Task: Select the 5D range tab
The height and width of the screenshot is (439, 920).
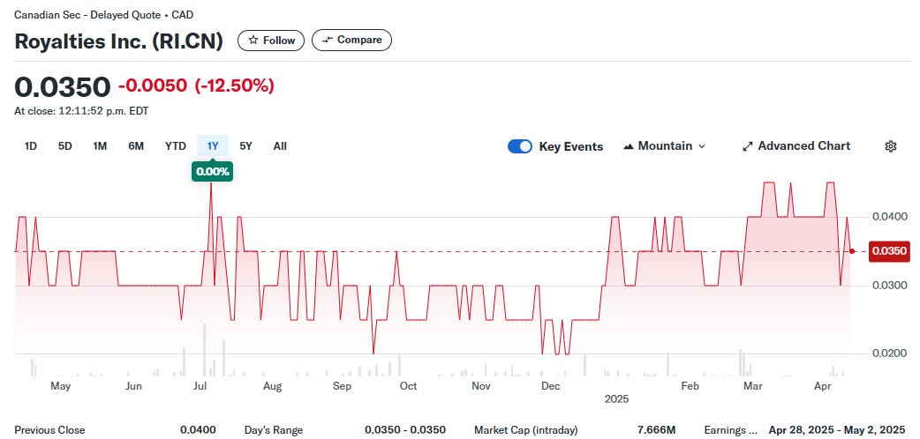Action: (65, 146)
